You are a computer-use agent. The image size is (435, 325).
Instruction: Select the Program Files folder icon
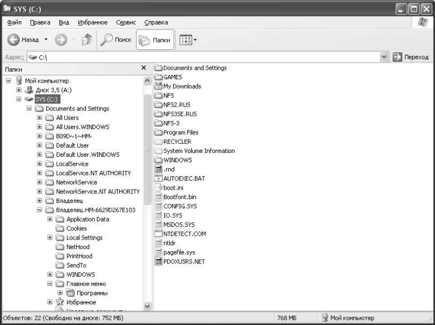click(158, 132)
